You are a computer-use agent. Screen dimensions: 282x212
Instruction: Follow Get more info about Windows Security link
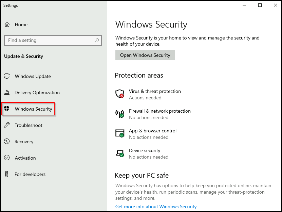tap(156, 207)
